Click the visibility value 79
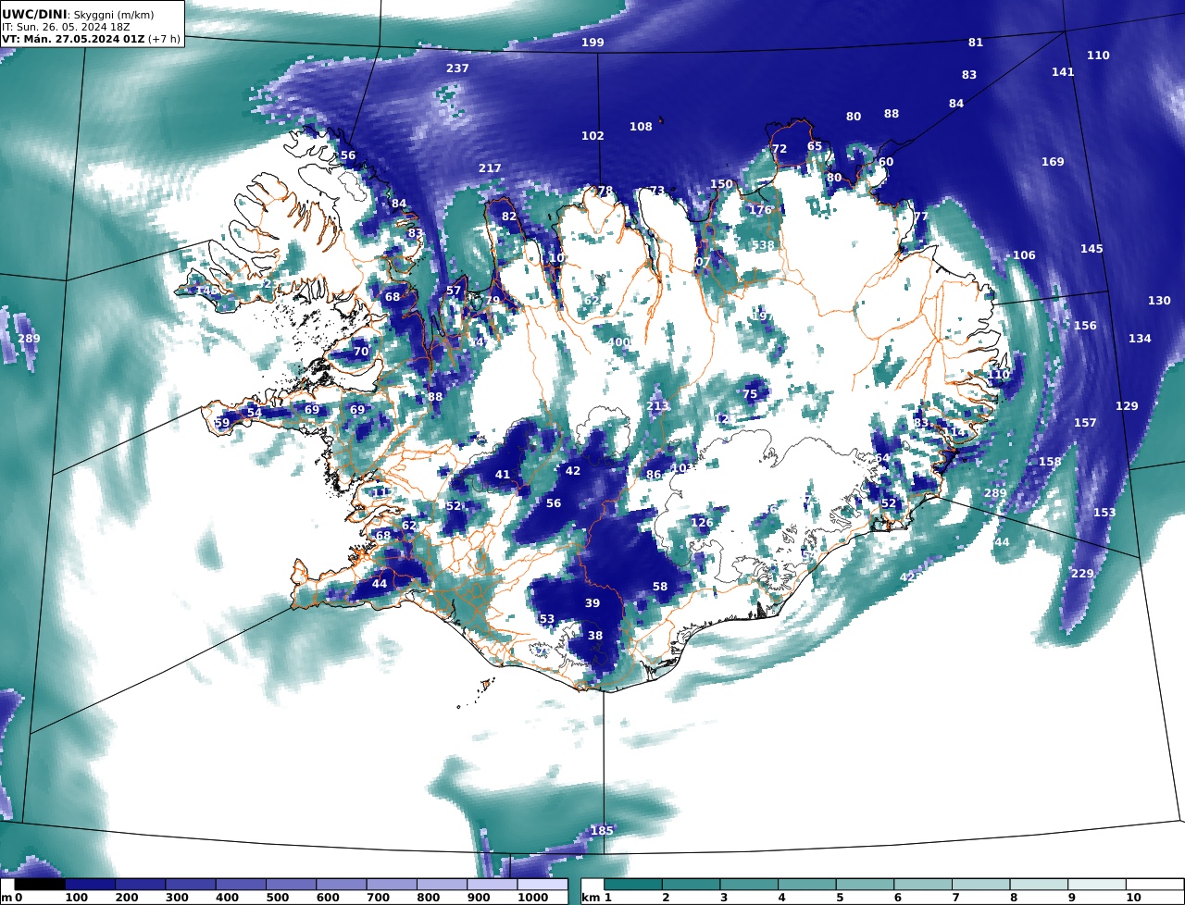Image resolution: width=1185 pixels, height=905 pixels. coord(493,301)
